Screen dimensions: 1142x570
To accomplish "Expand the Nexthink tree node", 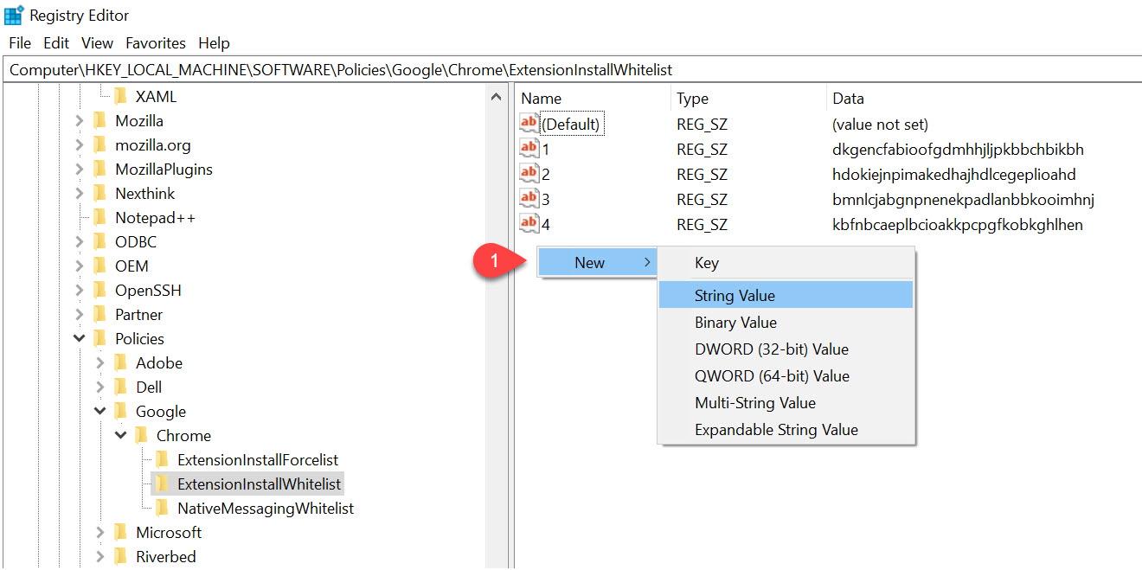I will (80, 193).
